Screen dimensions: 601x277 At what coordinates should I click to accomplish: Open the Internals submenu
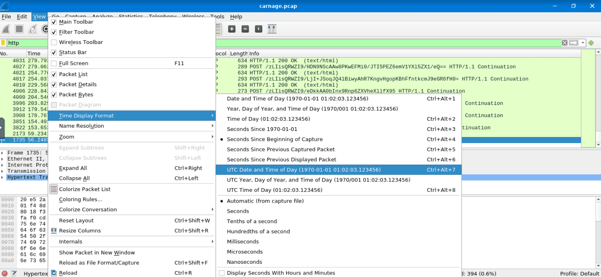coord(132,242)
